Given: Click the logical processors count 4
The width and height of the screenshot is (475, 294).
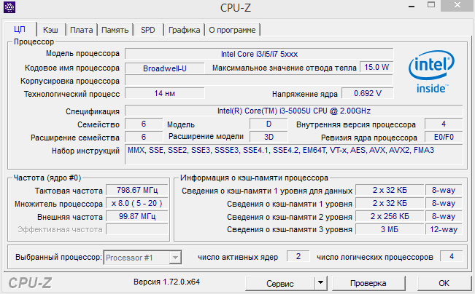Looking at the screenshot, I should pos(452,256).
